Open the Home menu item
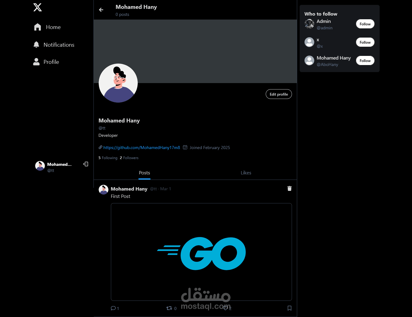412x317 pixels. pyautogui.click(x=47, y=27)
